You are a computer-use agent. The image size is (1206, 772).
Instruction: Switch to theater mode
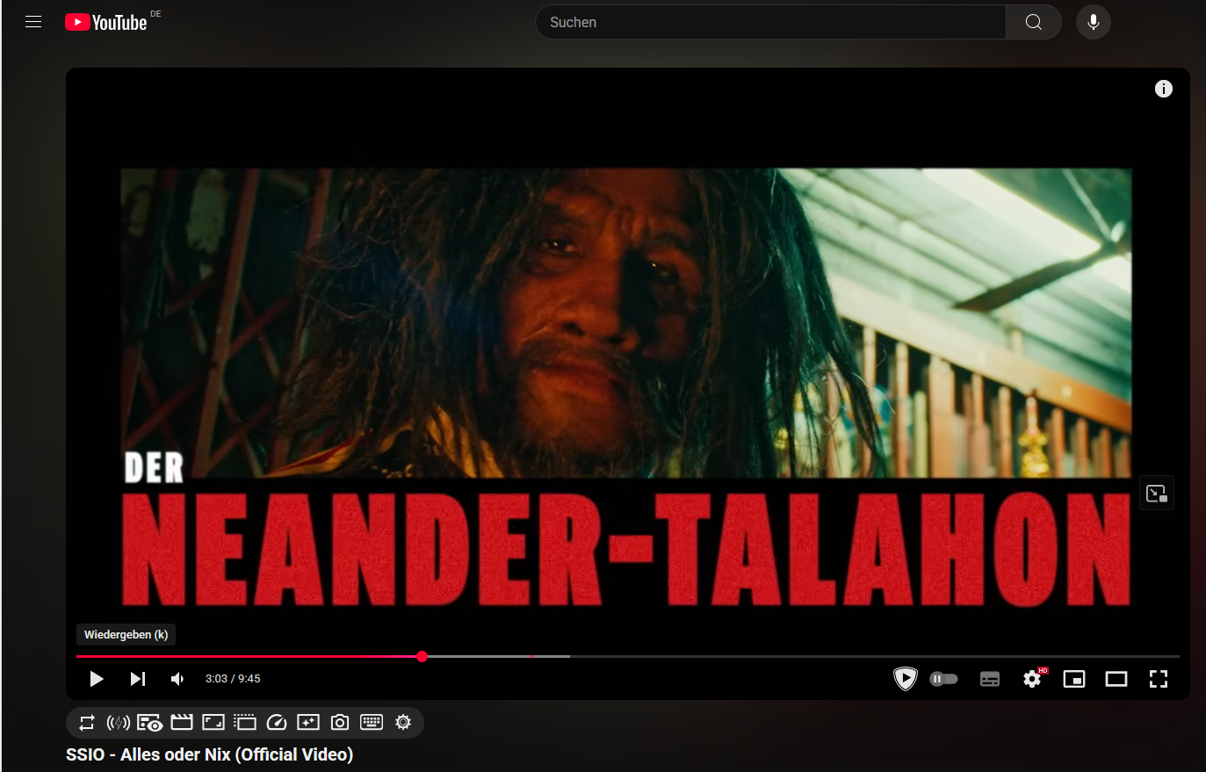point(1116,679)
